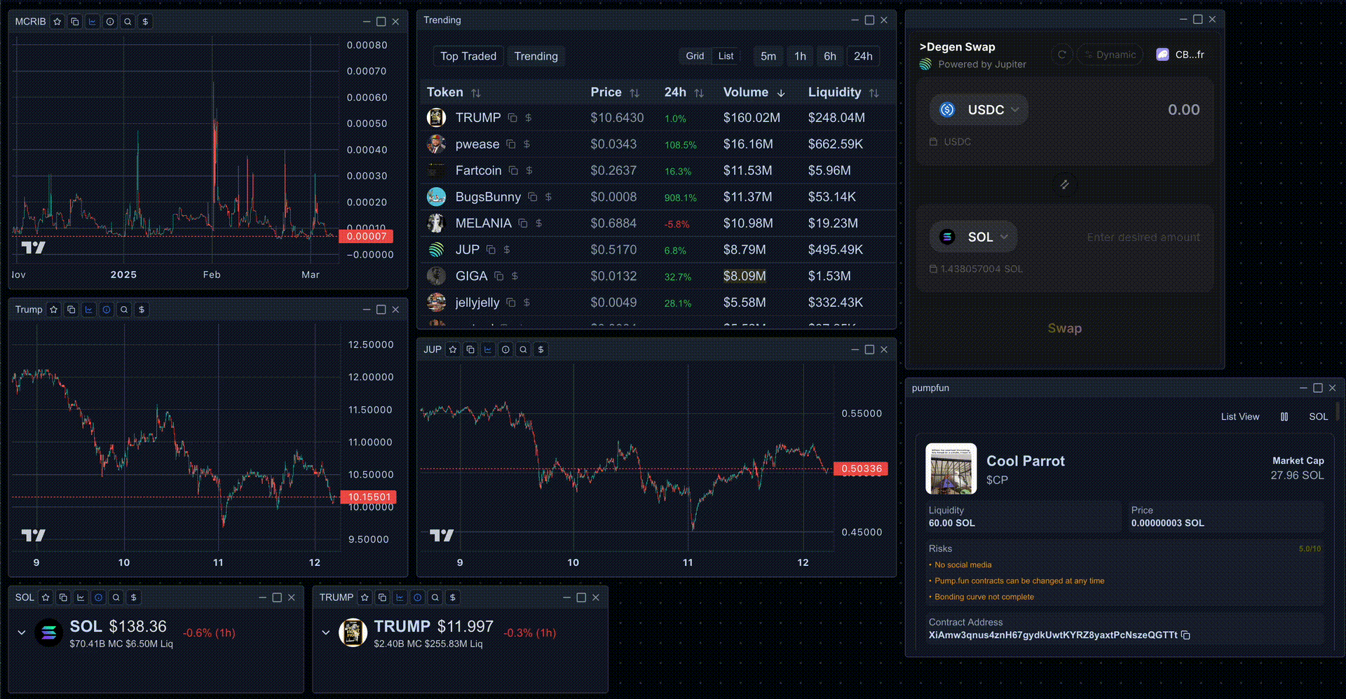Screen dimensions: 1346x699
Task: Sort the Trending table by Liquidity
Action: pos(843,92)
